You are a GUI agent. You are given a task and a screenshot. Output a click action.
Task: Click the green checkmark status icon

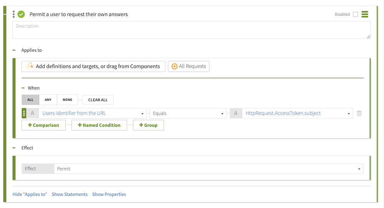pos(21,14)
